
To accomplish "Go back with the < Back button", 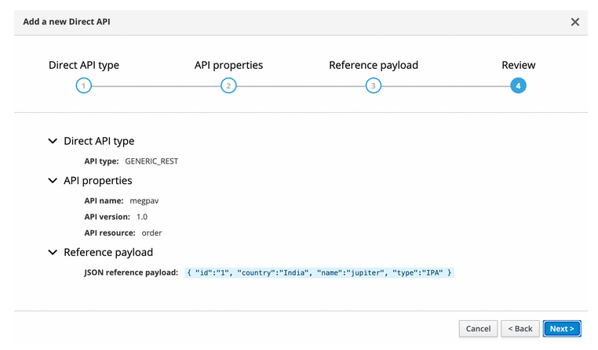I will 520,329.
